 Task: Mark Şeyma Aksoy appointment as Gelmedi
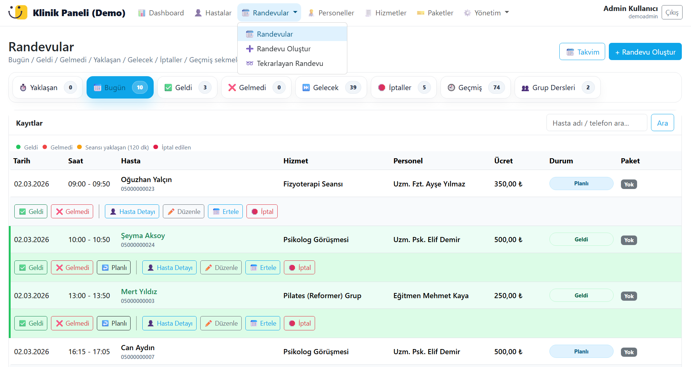click(x=72, y=267)
